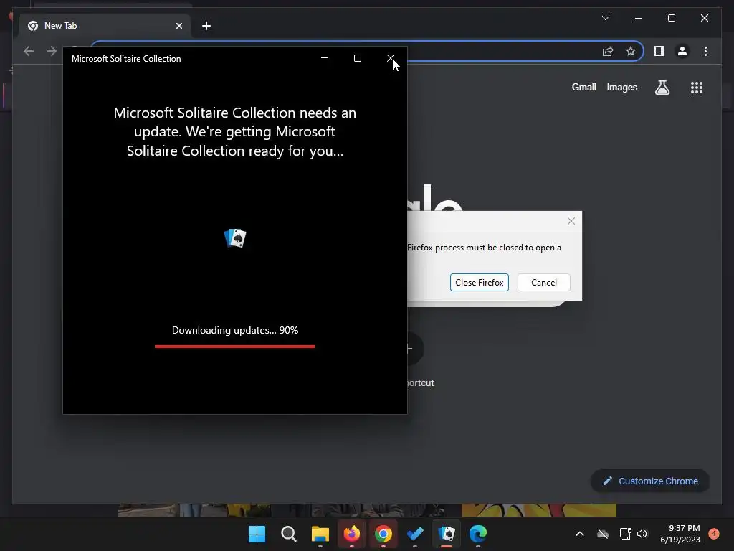Click the Microsoft Solitaire Collection title
The image size is (734, 551).
pyautogui.click(x=126, y=59)
